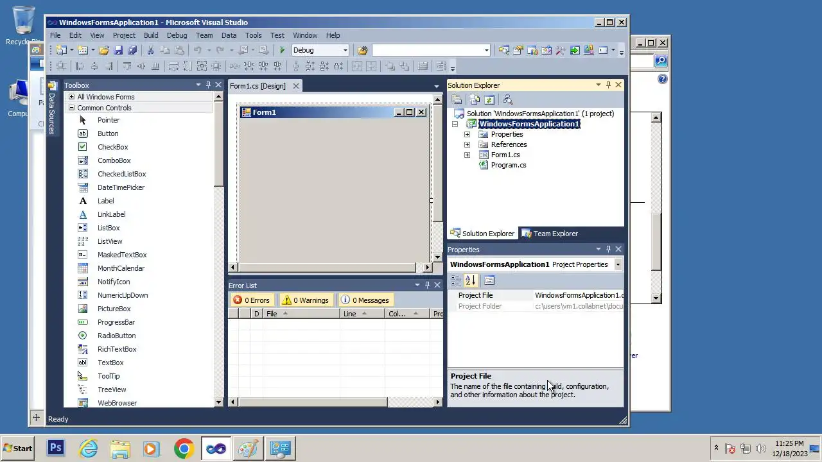Open Properties Window from the standard toolbar
This screenshot has height=462, width=822.
(x=518, y=50)
